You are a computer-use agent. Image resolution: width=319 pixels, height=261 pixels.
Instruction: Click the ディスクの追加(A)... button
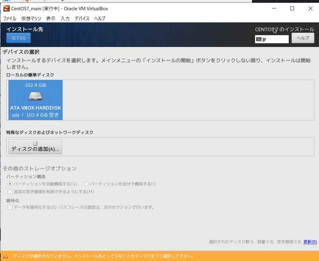click(36, 147)
